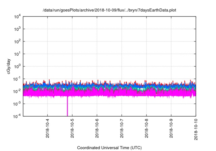Select the 2018-10-4 date tick label
Viewport: 216px width, 151px height.
pos(48,128)
